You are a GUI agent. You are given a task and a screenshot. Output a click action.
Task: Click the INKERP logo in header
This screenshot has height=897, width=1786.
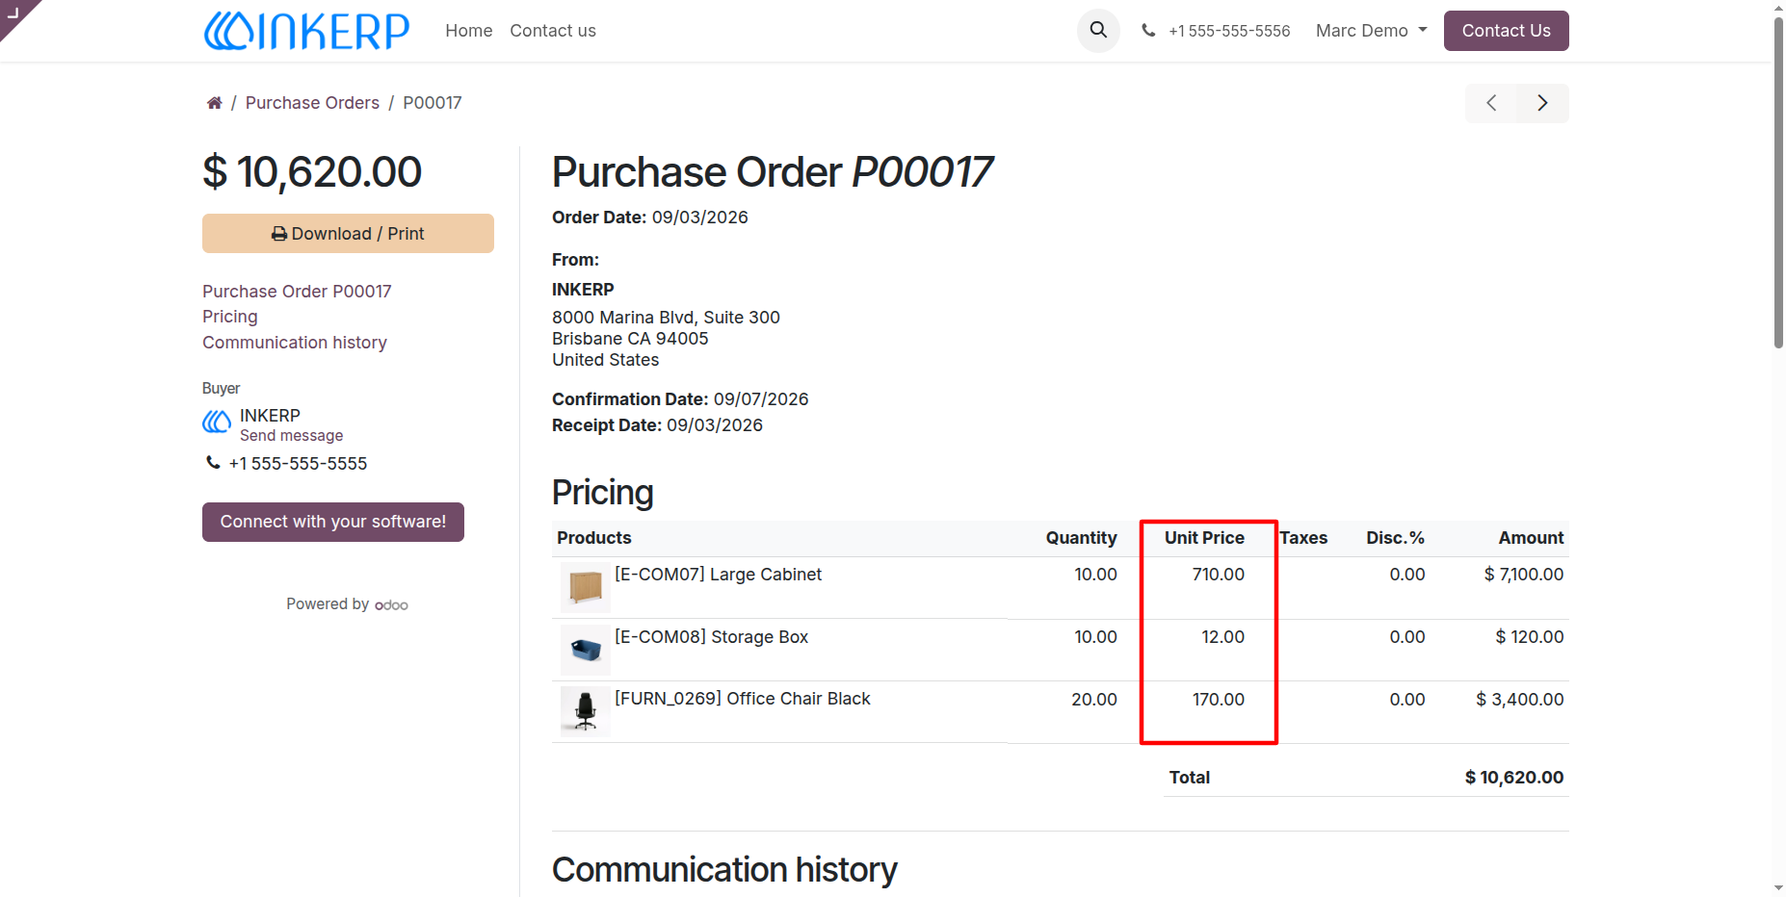click(x=306, y=31)
